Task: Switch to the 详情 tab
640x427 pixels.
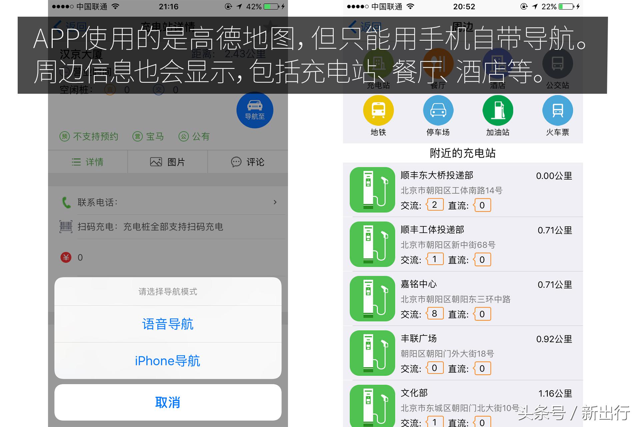Action: pos(88,162)
